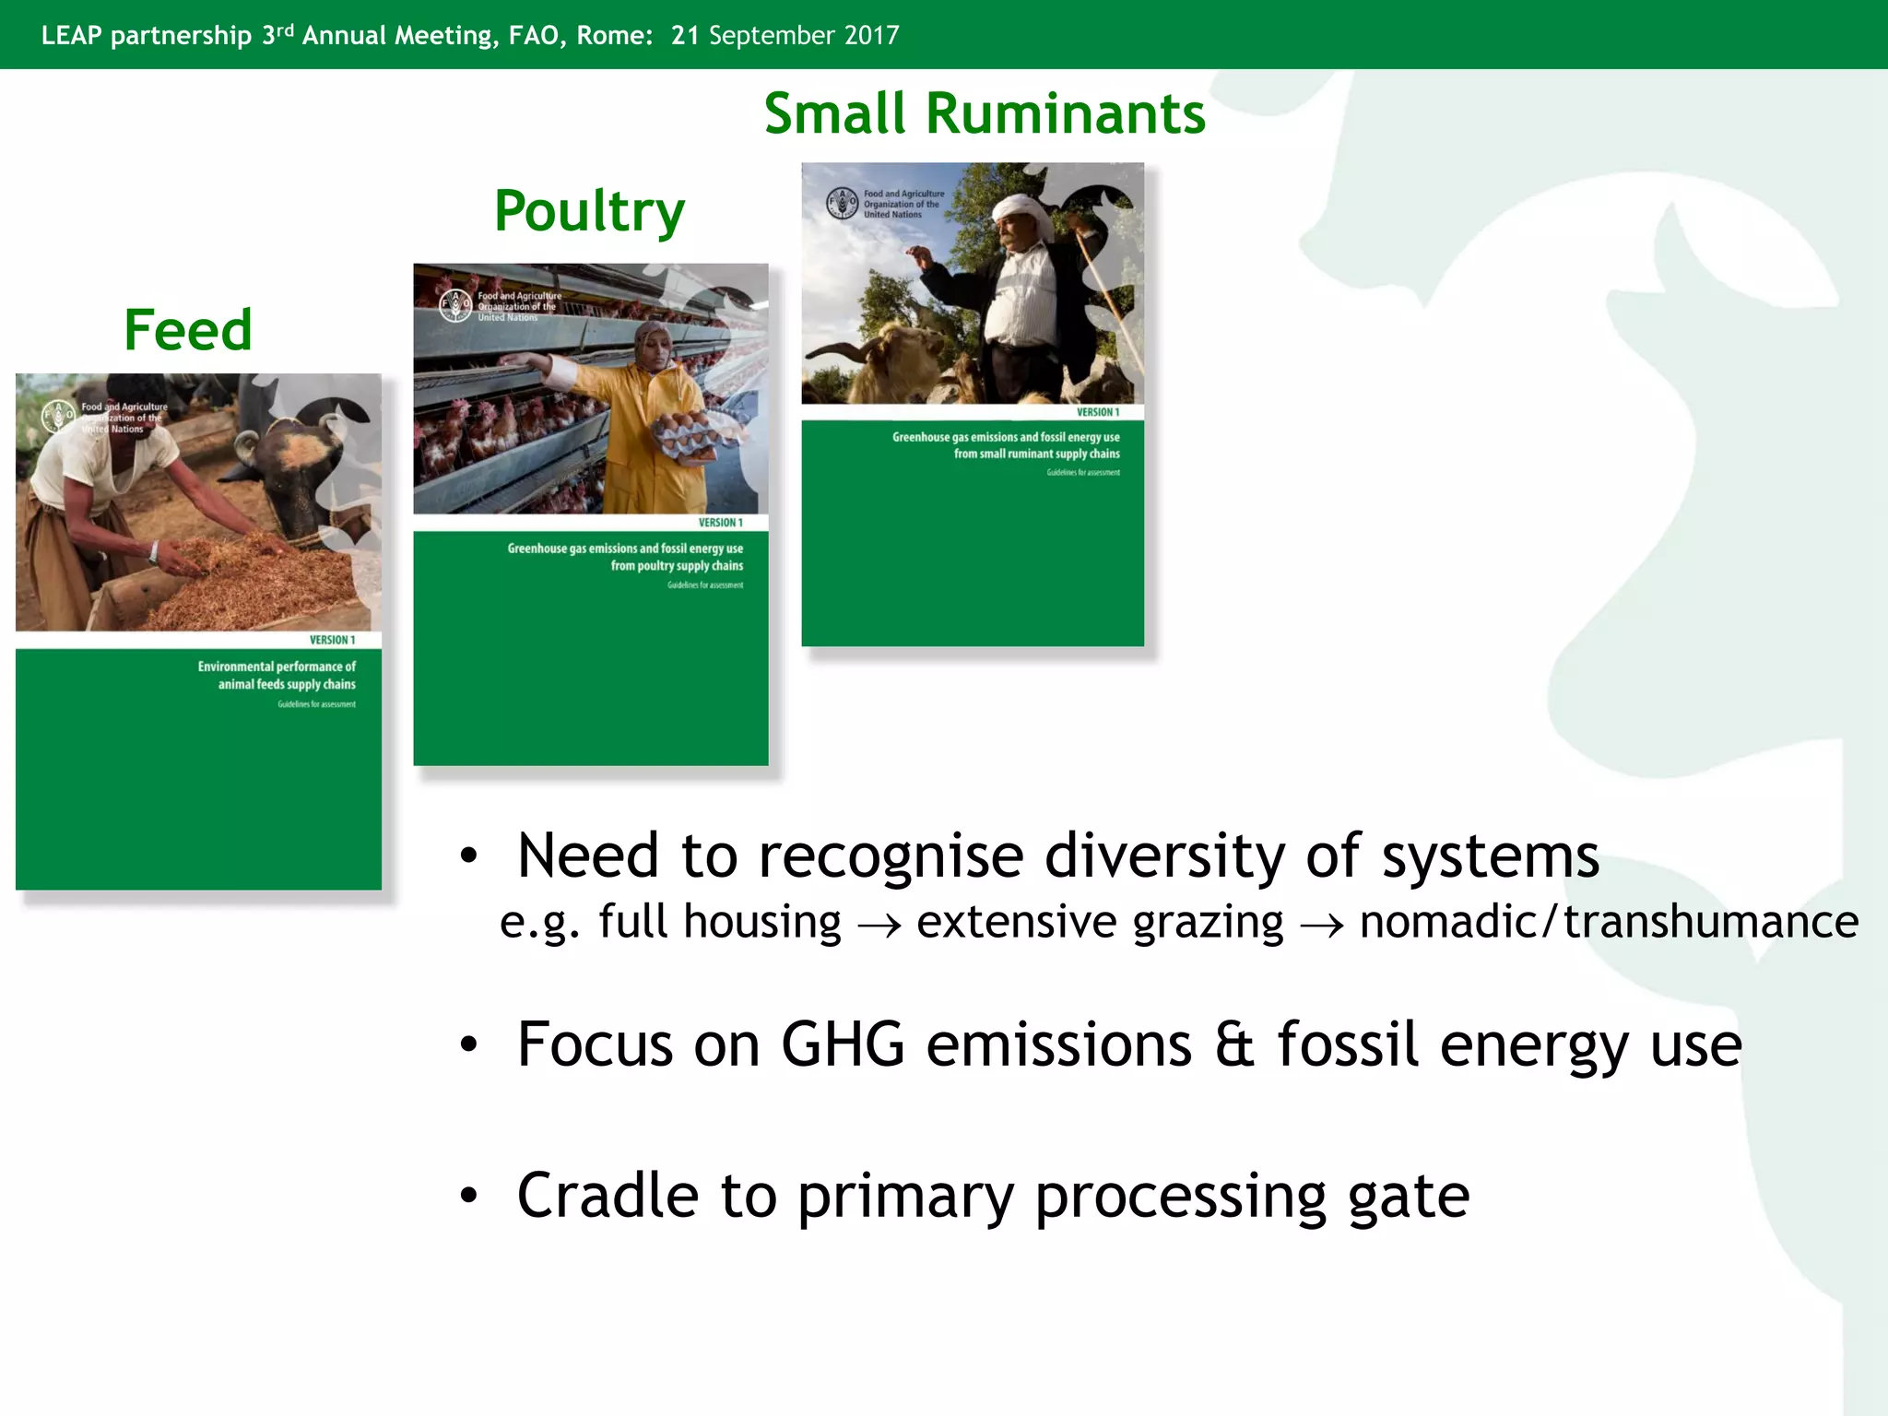Select the 'Feed' green heading
This screenshot has width=1888, height=1416.
click(x=188, y=330)
